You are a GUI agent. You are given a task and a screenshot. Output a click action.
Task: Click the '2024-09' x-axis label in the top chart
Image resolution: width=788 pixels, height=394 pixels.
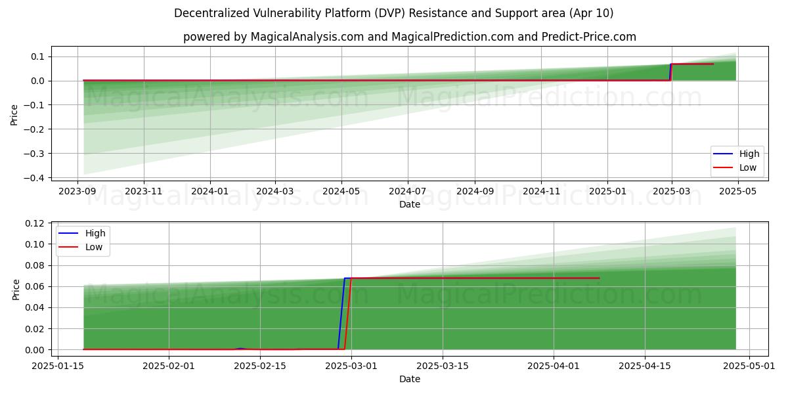(475, 191)
